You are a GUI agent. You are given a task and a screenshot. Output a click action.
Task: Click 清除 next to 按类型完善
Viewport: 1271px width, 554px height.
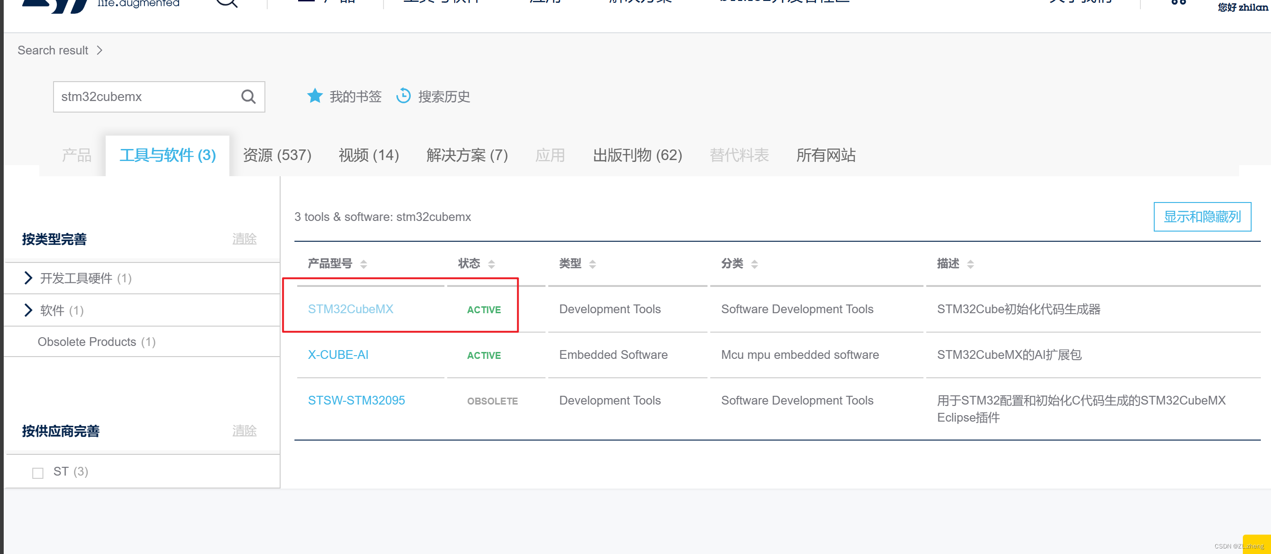(x=244, y=239)
